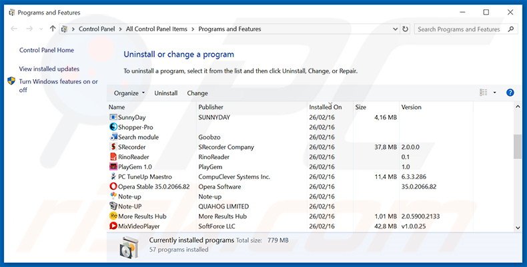Viewport: 527px width, 267px height.
Task: Click the Opera Stable program icon
Action: 113,186
